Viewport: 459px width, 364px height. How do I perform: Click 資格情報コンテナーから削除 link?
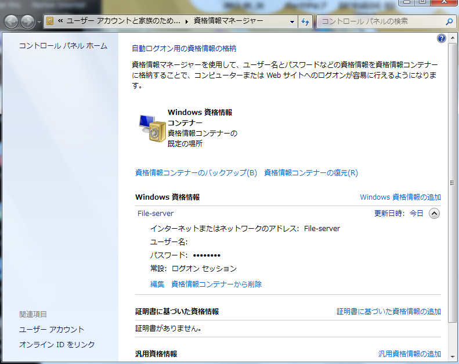coord(216,284)
